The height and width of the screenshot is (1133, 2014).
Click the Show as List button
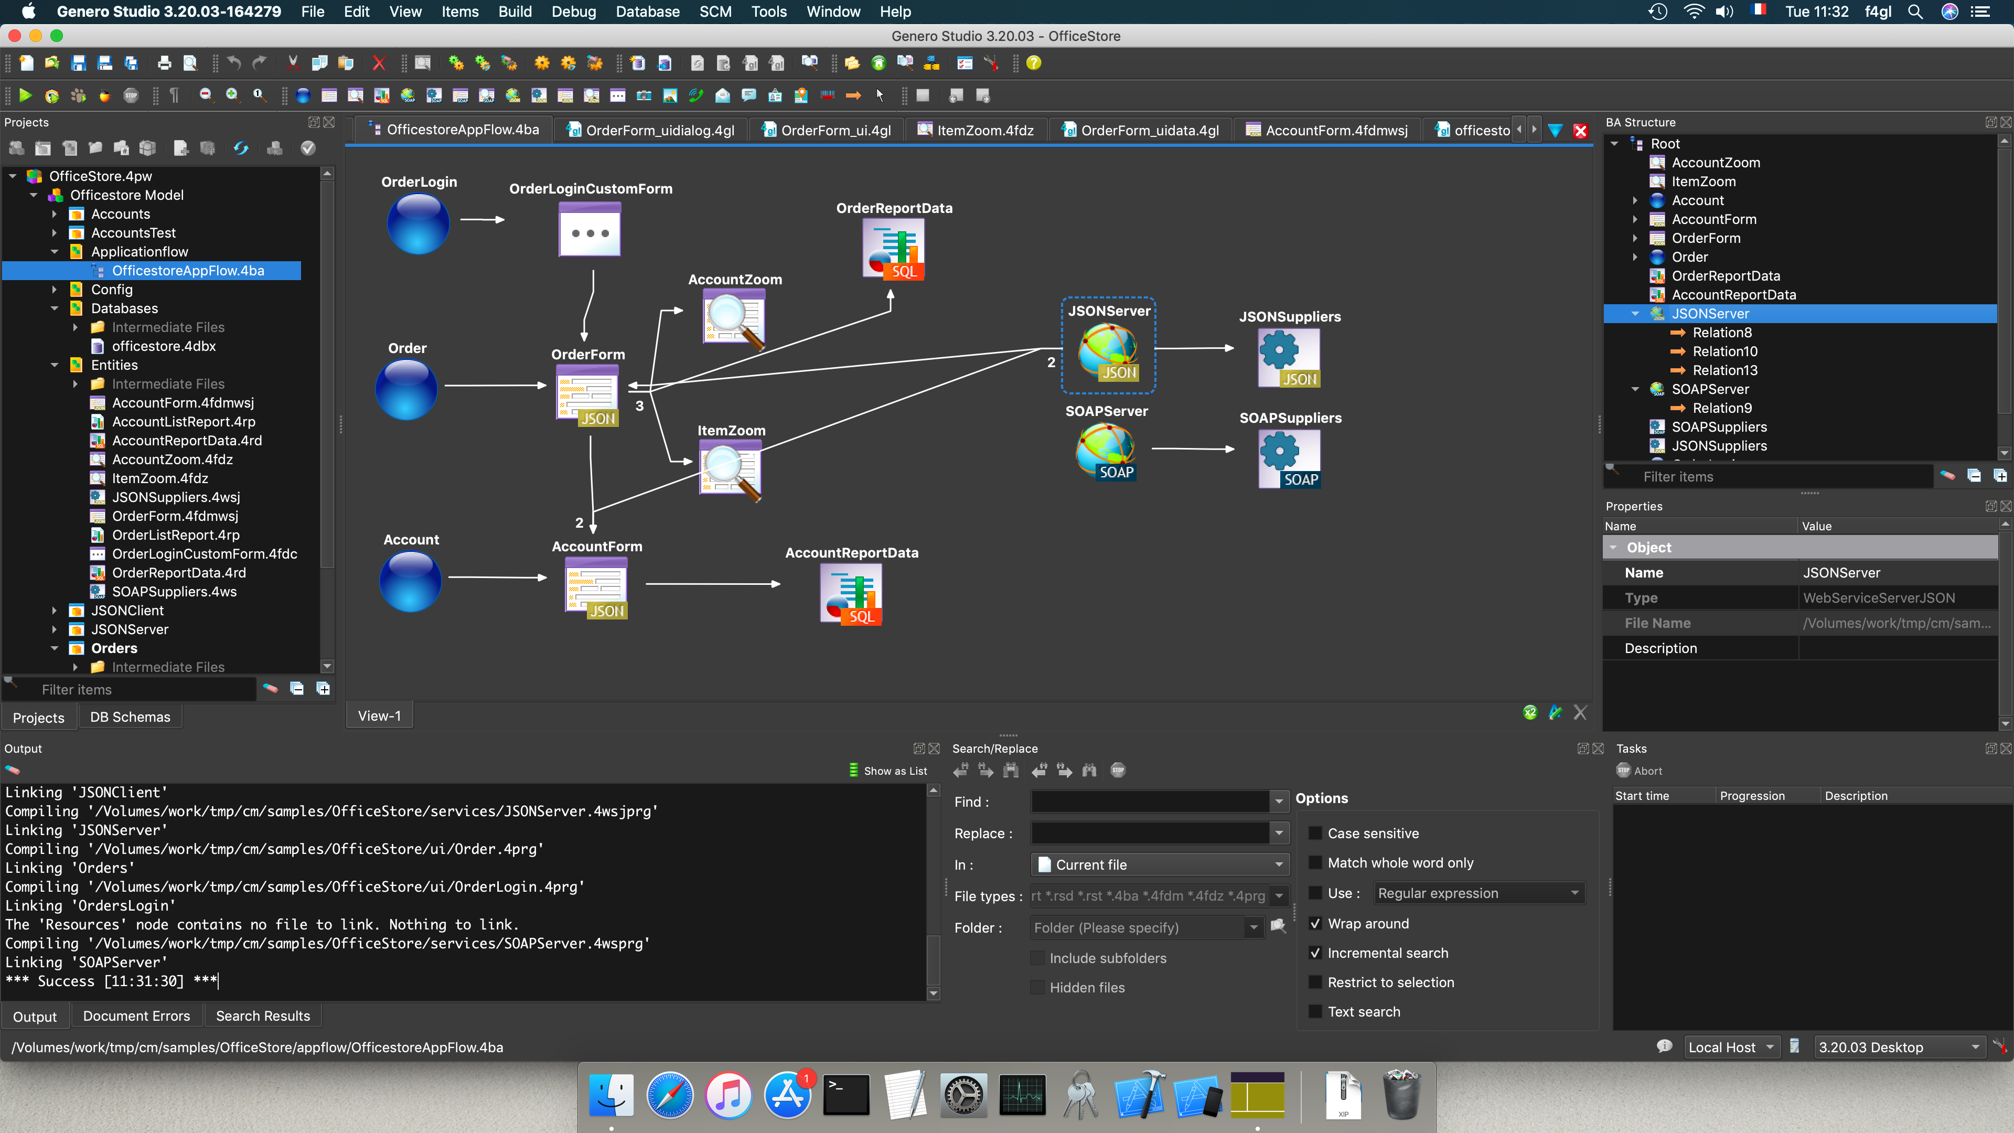coord(887,771)
